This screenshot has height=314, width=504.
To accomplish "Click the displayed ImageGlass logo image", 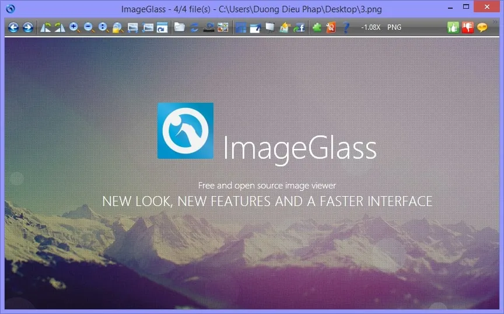I will [x=185, y=131].
